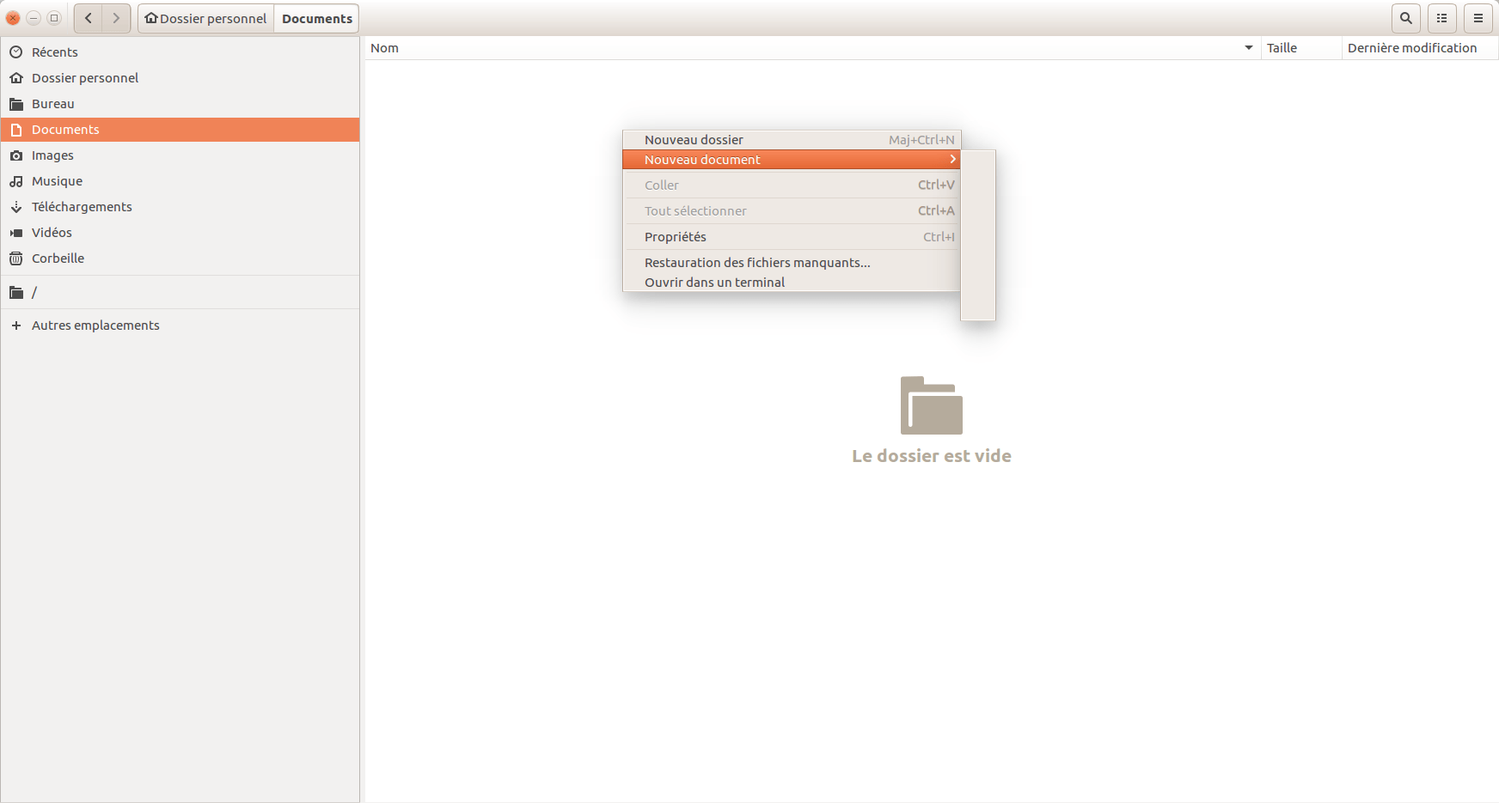The image size is (1499, 803).
Task: Click the music note icon beside Musique
Action: point(16,181)
